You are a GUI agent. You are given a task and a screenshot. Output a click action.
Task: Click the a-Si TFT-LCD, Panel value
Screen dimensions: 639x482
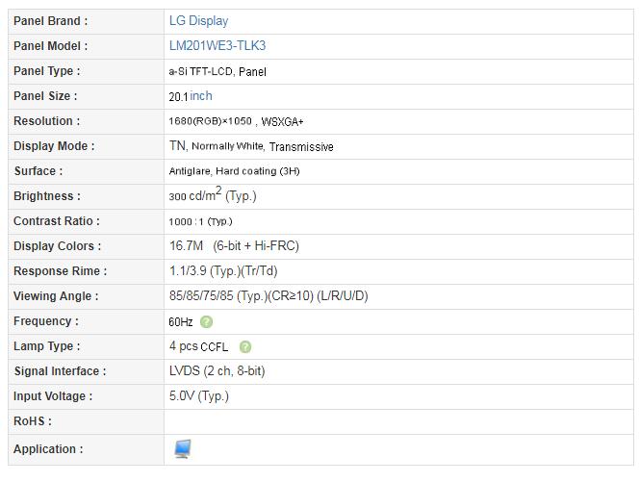[x=217, y=72]
